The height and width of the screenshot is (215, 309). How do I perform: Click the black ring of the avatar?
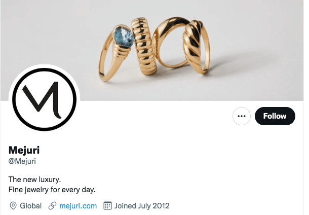coord(45,70)
